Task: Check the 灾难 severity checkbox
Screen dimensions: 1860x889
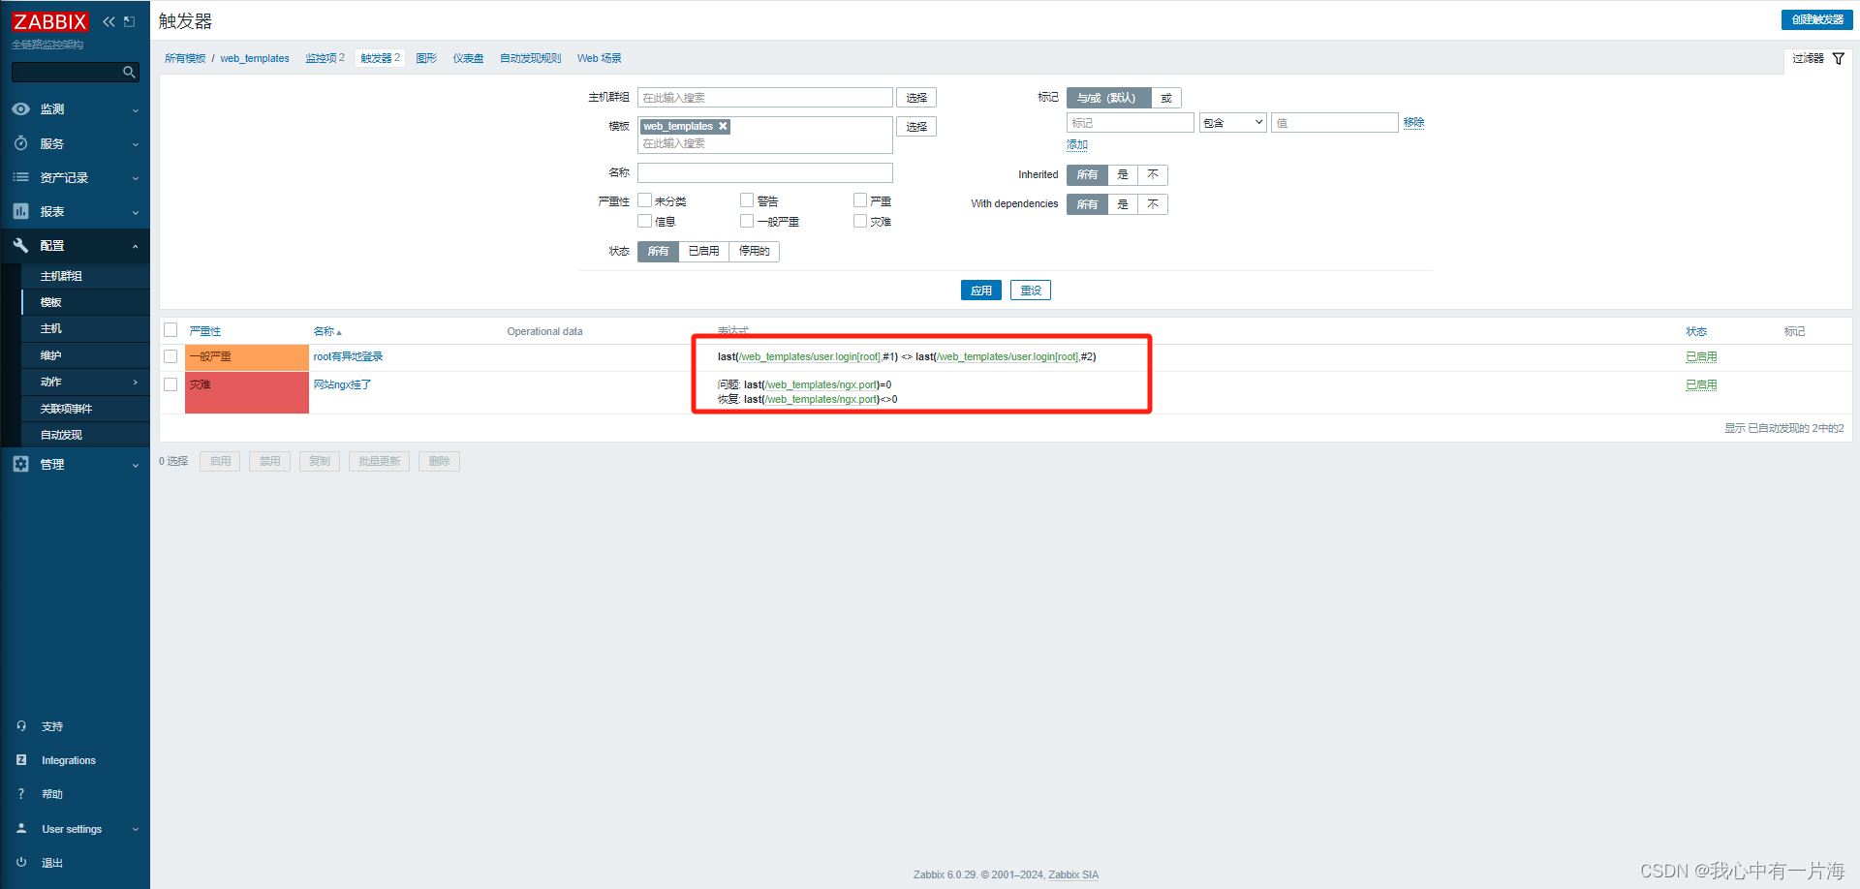Action: [x=860, y=221]
